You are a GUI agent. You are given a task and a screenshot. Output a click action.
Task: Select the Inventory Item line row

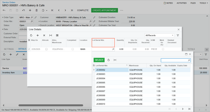click(x=14, y=73)
